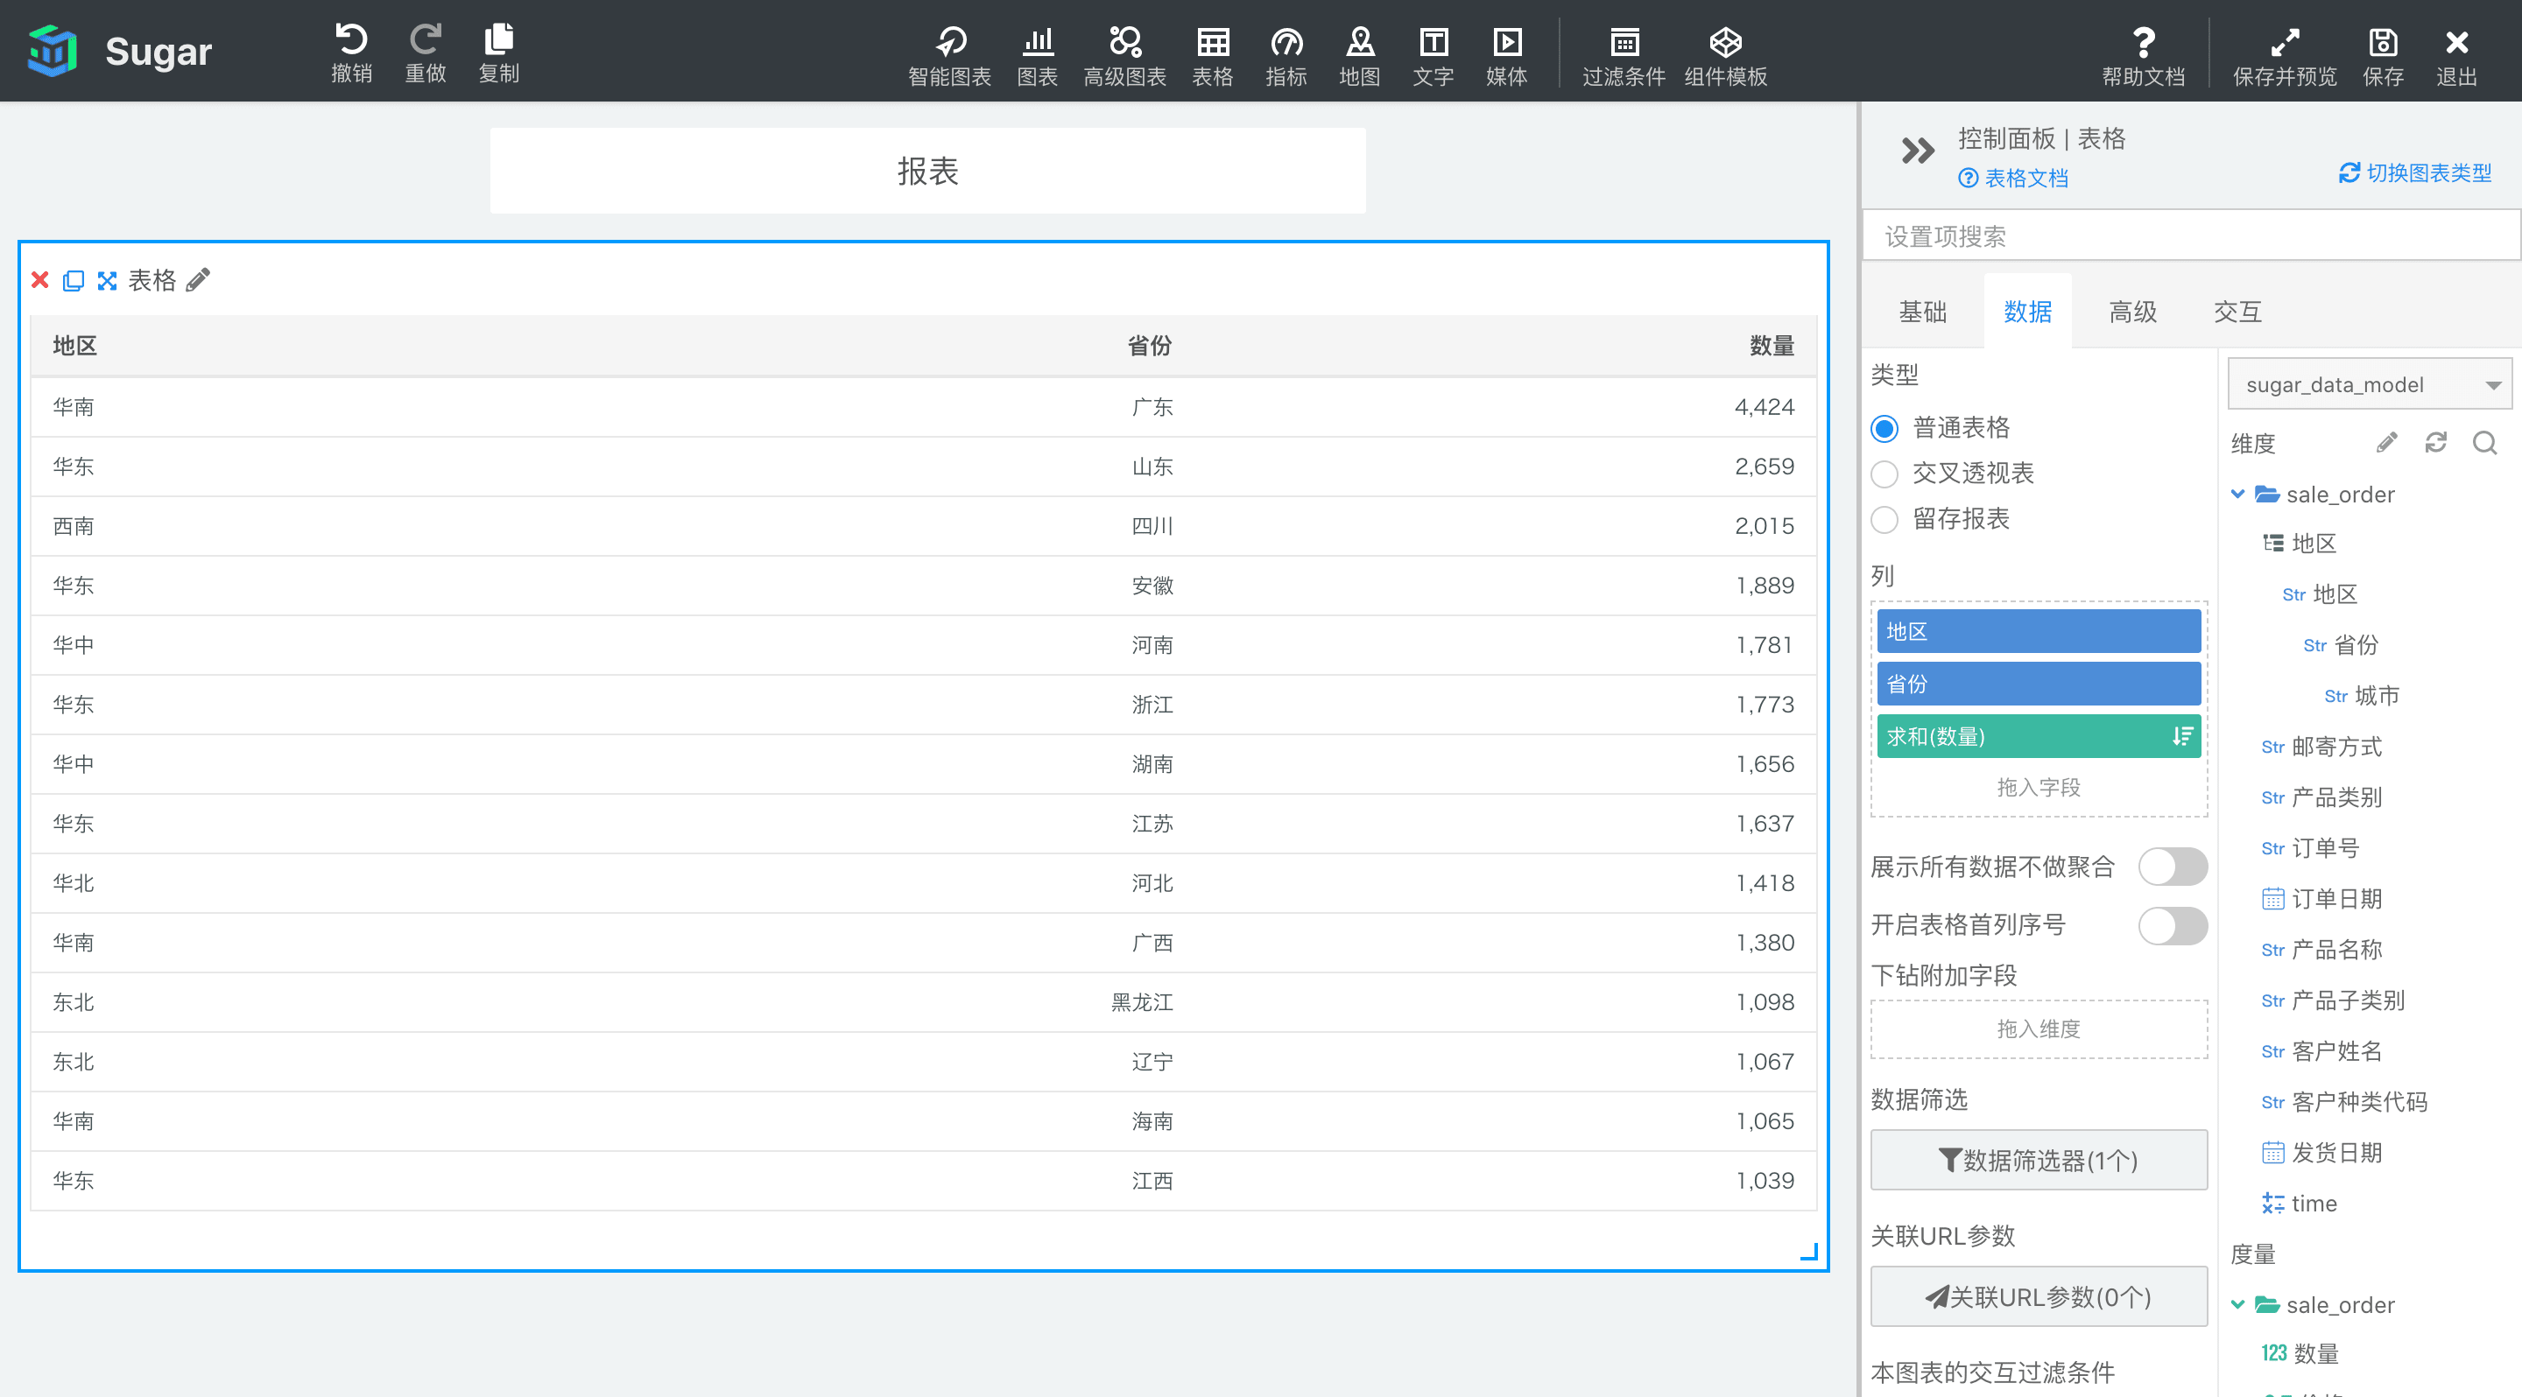Delete the table with the red X icon
2522x1397 pixels.
[40, 281]
